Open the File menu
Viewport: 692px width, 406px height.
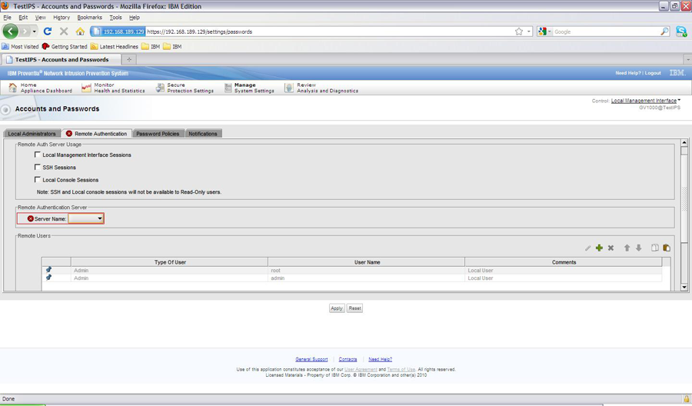coord(8,17)
